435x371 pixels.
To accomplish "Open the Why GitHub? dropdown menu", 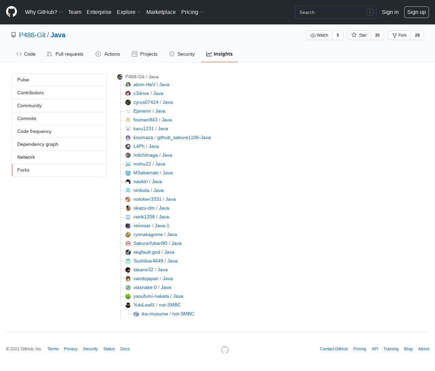I will (x=44, y=12).
